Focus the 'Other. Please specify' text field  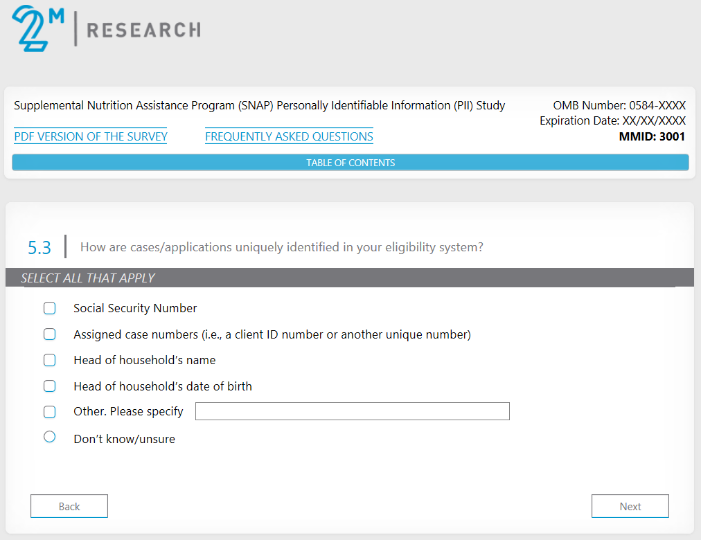352,411
